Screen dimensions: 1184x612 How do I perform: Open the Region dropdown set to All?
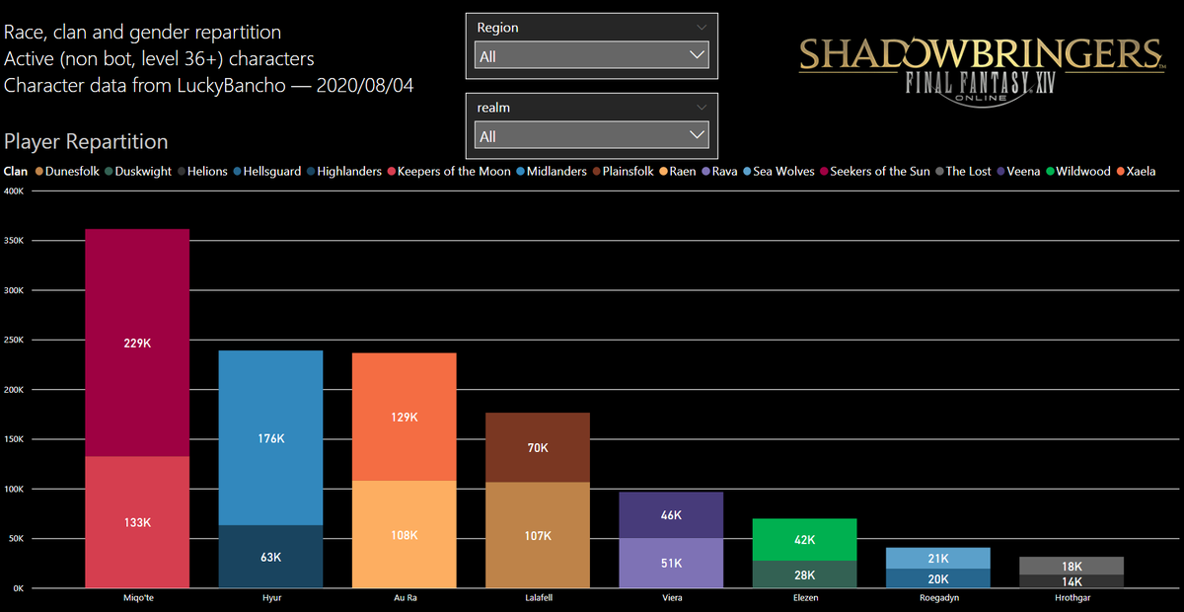[592, 56]
